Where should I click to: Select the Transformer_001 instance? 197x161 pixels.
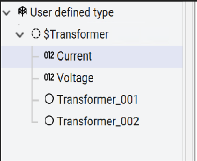pos(97,99)
